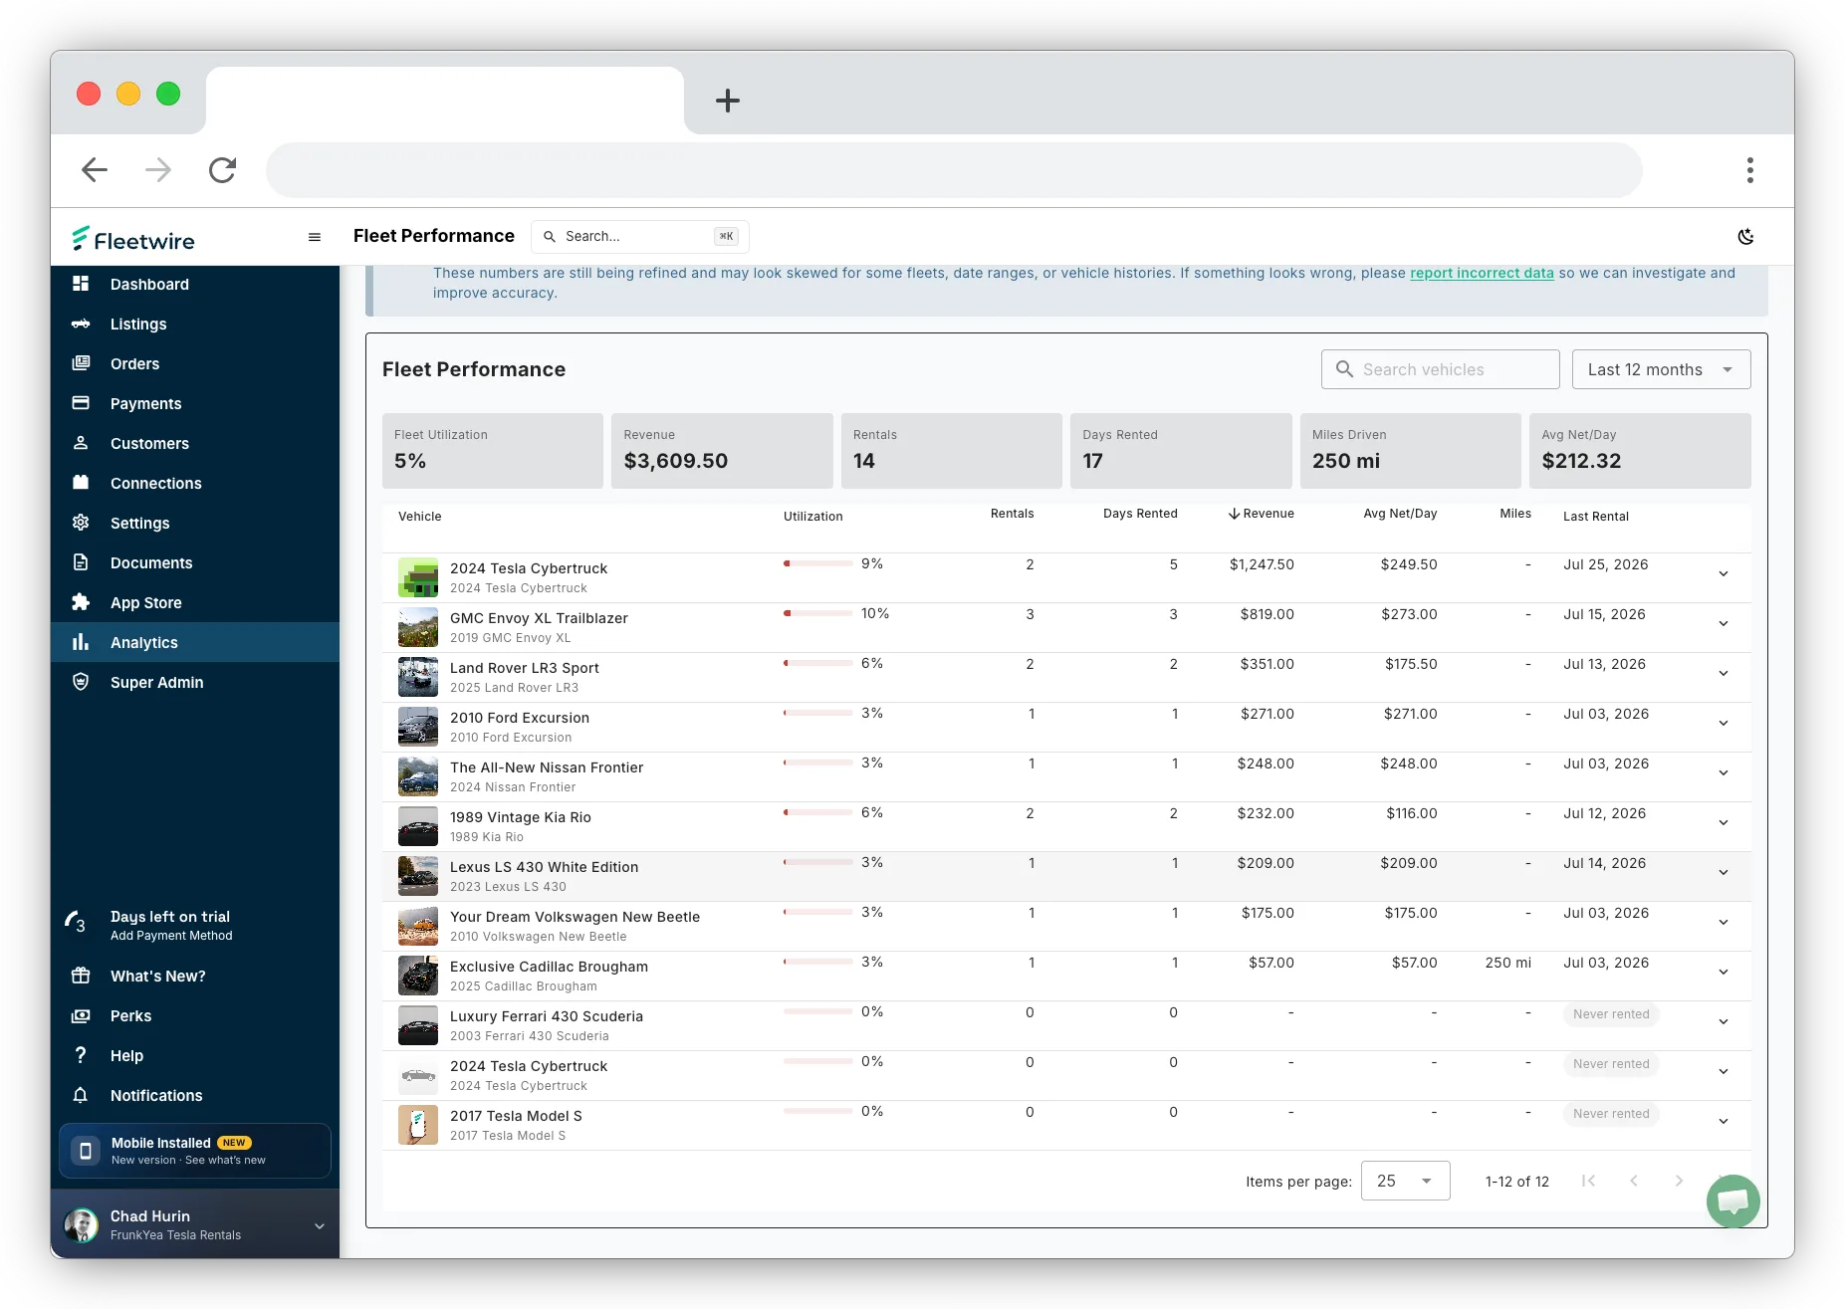
Task: Toggle dark mode moon icon
Action: tap(1745, 236)
